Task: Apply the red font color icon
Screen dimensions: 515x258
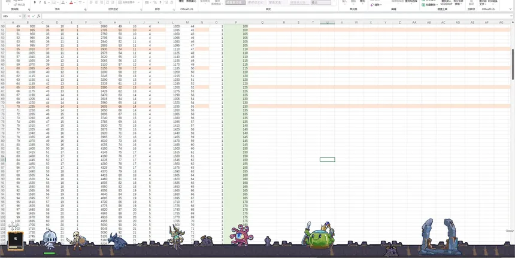Action: (71, 2)
